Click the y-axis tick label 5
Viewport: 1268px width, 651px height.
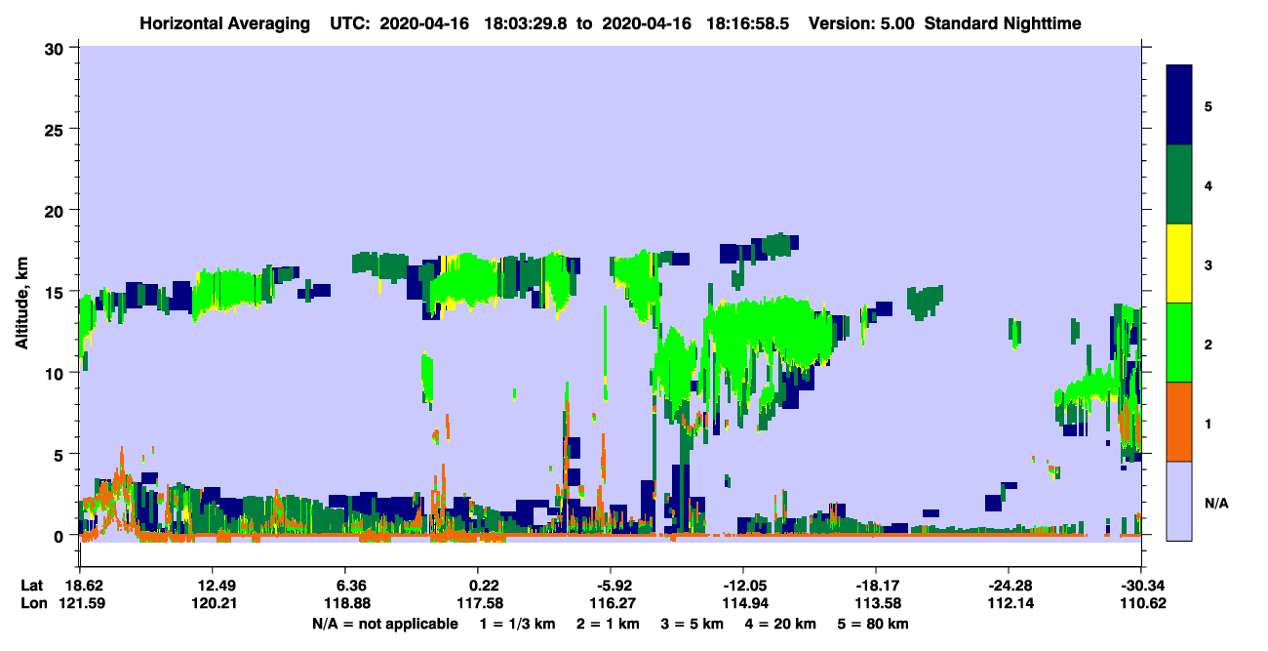click(60, 454)
